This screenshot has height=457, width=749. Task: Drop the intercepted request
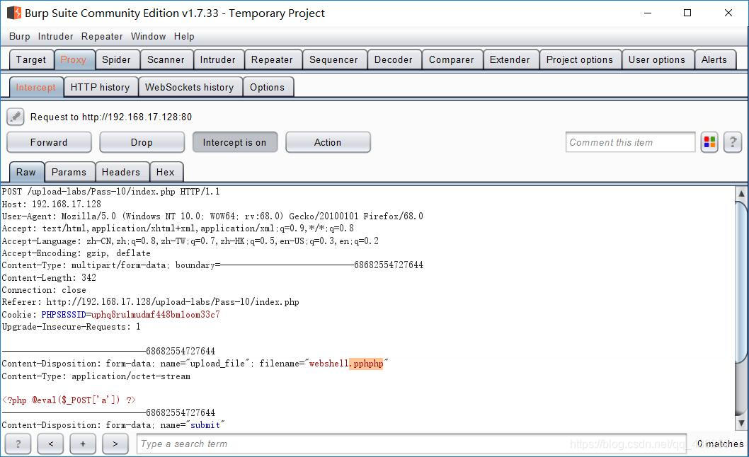coord(142,142)
